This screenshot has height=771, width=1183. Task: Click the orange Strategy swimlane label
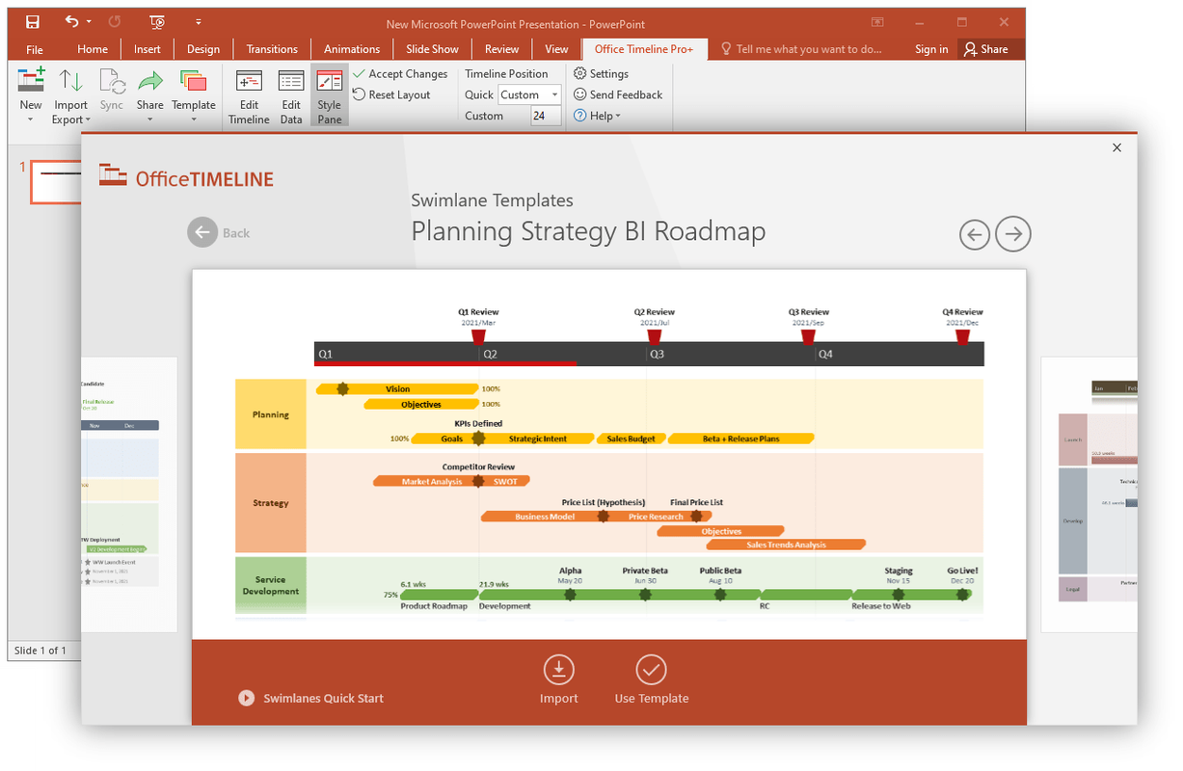[x=271, y=503]
